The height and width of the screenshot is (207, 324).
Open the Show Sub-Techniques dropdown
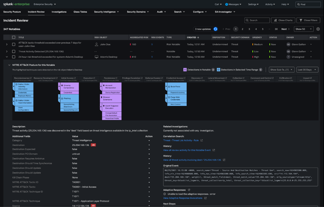[281, 70]
